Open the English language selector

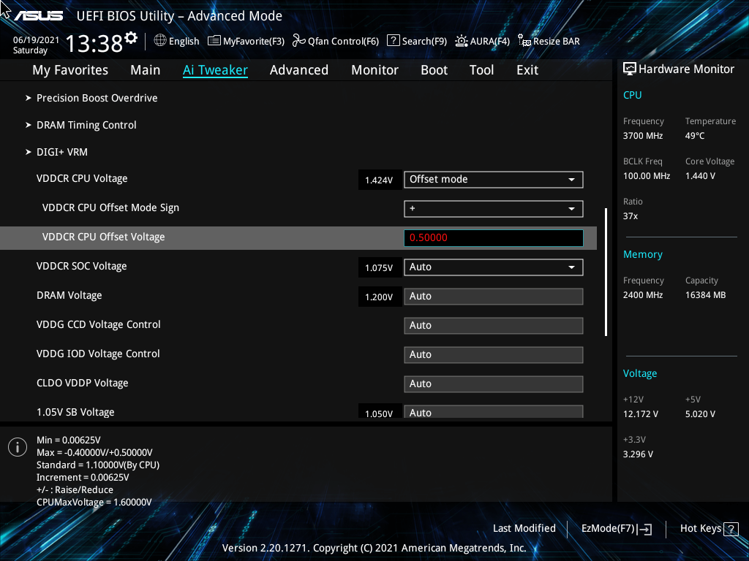point(176,41)
